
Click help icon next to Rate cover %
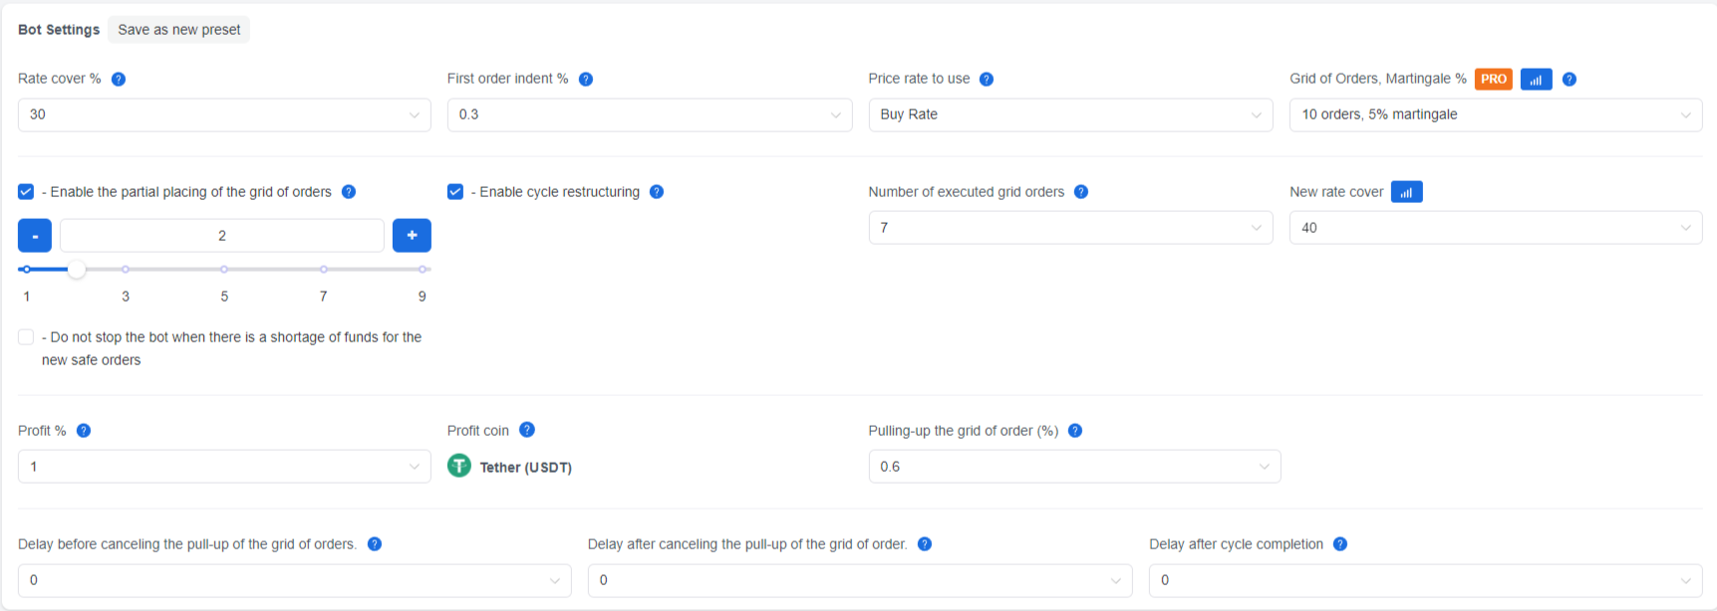(x=119, y=79)
